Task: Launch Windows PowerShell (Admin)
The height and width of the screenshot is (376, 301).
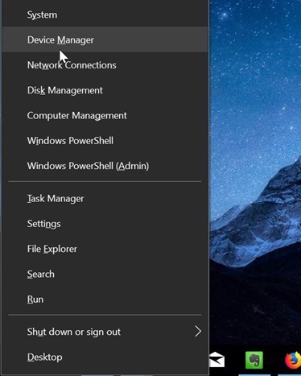Action: pos(105,166)
